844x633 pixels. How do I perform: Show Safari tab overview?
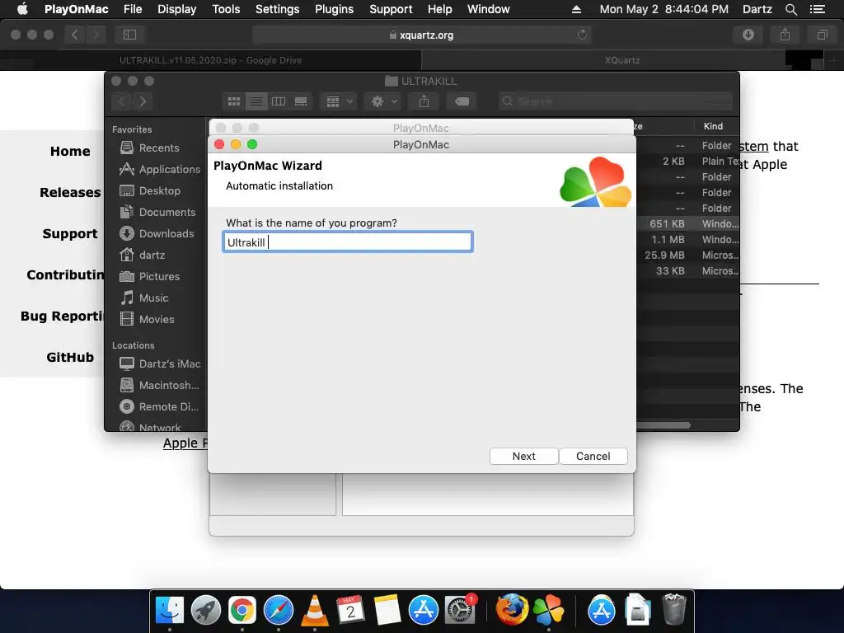tap(823, 35)
